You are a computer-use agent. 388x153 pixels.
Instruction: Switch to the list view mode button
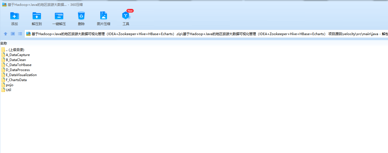pos(20,34)
